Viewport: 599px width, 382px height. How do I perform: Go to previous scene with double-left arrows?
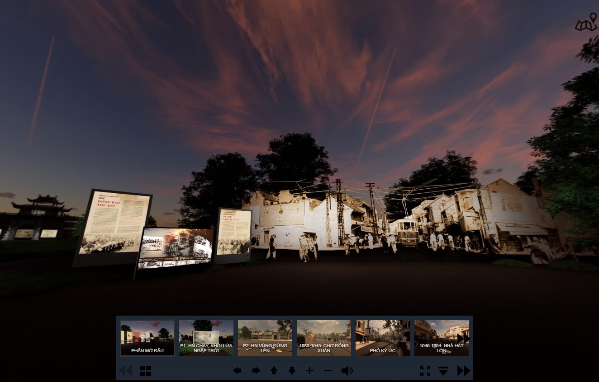coord(125,371)
